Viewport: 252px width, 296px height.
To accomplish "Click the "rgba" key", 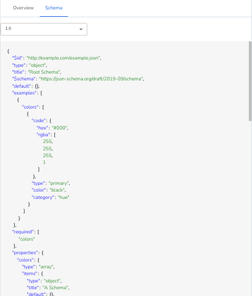I will coord(43,135).
